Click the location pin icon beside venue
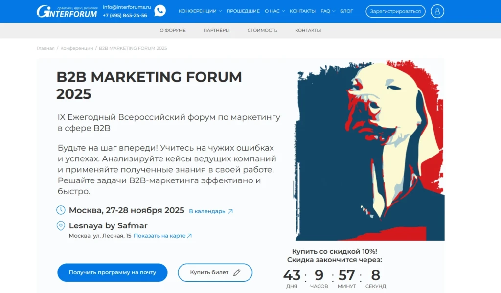Screen dimensions: 501x293 point(61,225)
